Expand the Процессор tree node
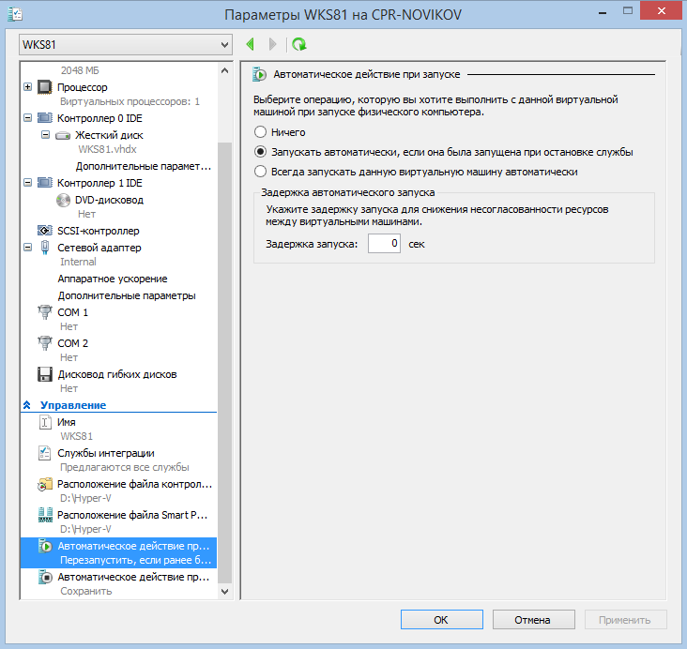The image size is (687, 649). point(26,87)
